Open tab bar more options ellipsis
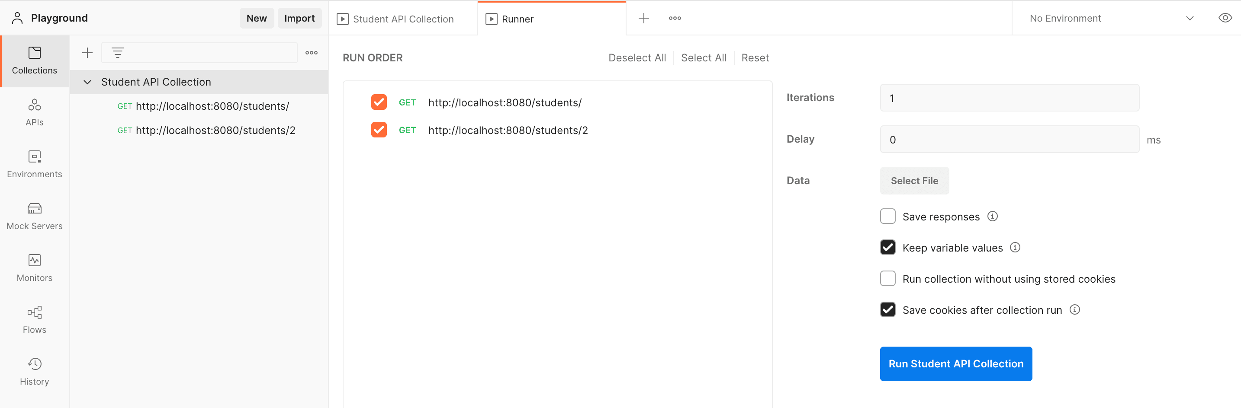This screenshot has height=408, width=1241. [x=675, y=18]
